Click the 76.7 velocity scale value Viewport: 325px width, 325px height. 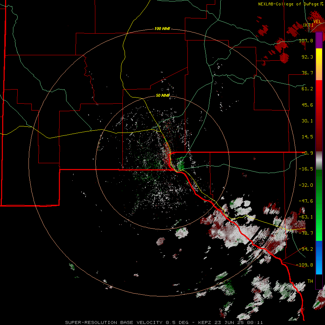[307, 73]
